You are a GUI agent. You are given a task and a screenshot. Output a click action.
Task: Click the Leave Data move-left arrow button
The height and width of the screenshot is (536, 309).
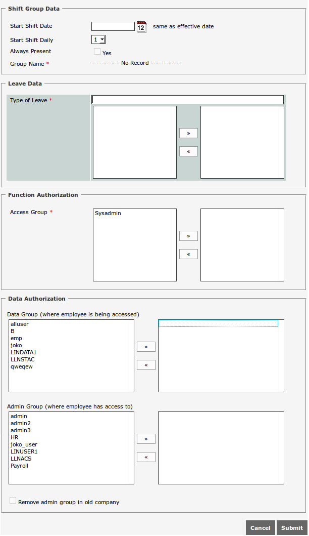(188, 151)
